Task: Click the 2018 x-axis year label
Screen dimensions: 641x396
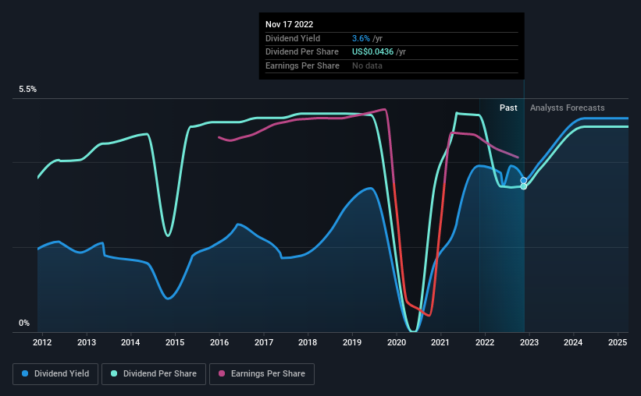Action: click(308, 342)
